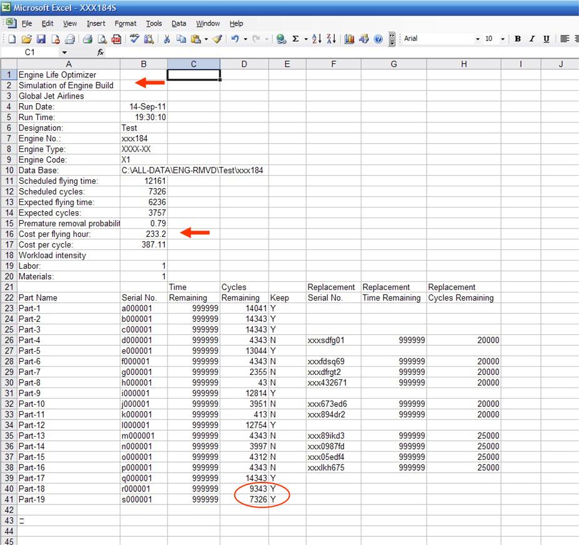The image size is (579, 545).
Task: Click the AutoSum sigma icon
Action: 295,39
